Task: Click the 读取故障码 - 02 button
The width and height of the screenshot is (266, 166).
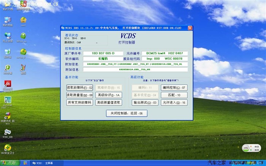Action: [80, 87]
